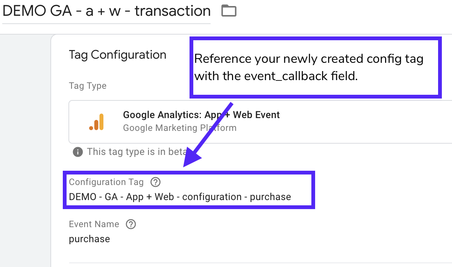
Task: Click the gray area left of the configuration panel
Action: (25, 150)
